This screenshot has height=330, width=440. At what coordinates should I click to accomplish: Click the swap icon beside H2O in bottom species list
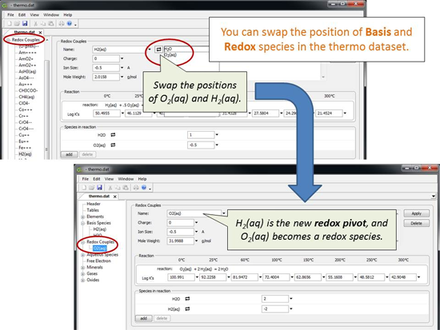tap(187, 299)
